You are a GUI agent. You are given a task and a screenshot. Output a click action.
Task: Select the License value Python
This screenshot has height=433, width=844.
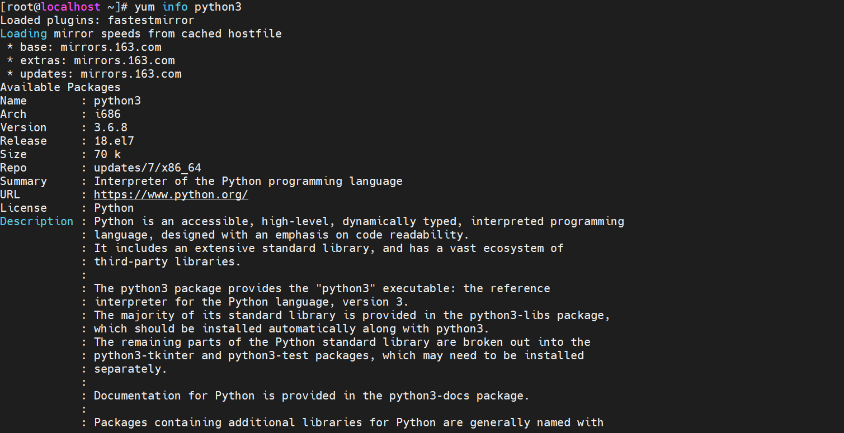(114, 208)
